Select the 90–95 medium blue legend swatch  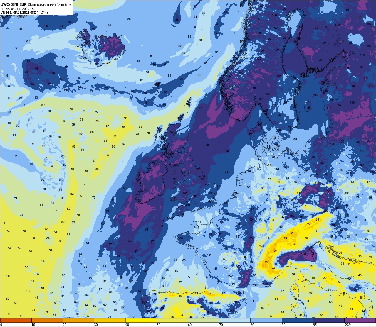pyautogui.click(x=297, y=320)
